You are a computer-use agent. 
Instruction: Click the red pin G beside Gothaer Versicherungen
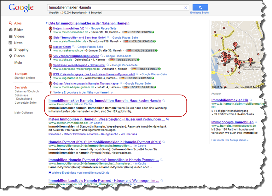coord(50,84)
